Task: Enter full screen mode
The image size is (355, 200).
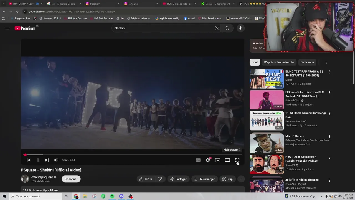Action: 237,160
